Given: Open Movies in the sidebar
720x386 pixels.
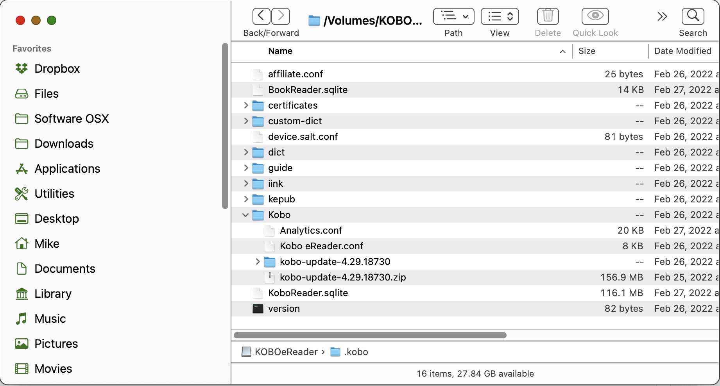Looking at the screenshot, I should [x=53, y=369].
